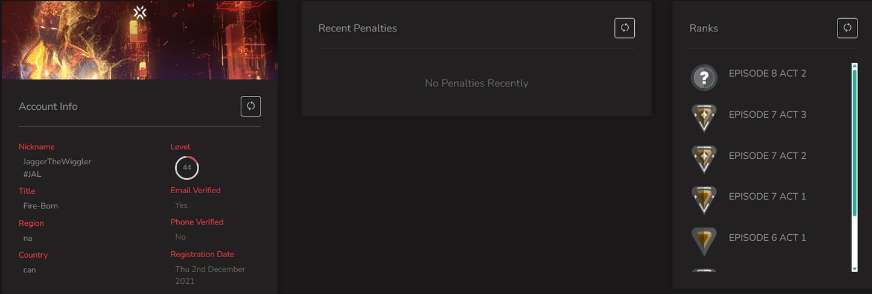Screen dimensions: 872x294
Task: Click the Episode 7 Act 3 rank badge
Action: (704, 118)
